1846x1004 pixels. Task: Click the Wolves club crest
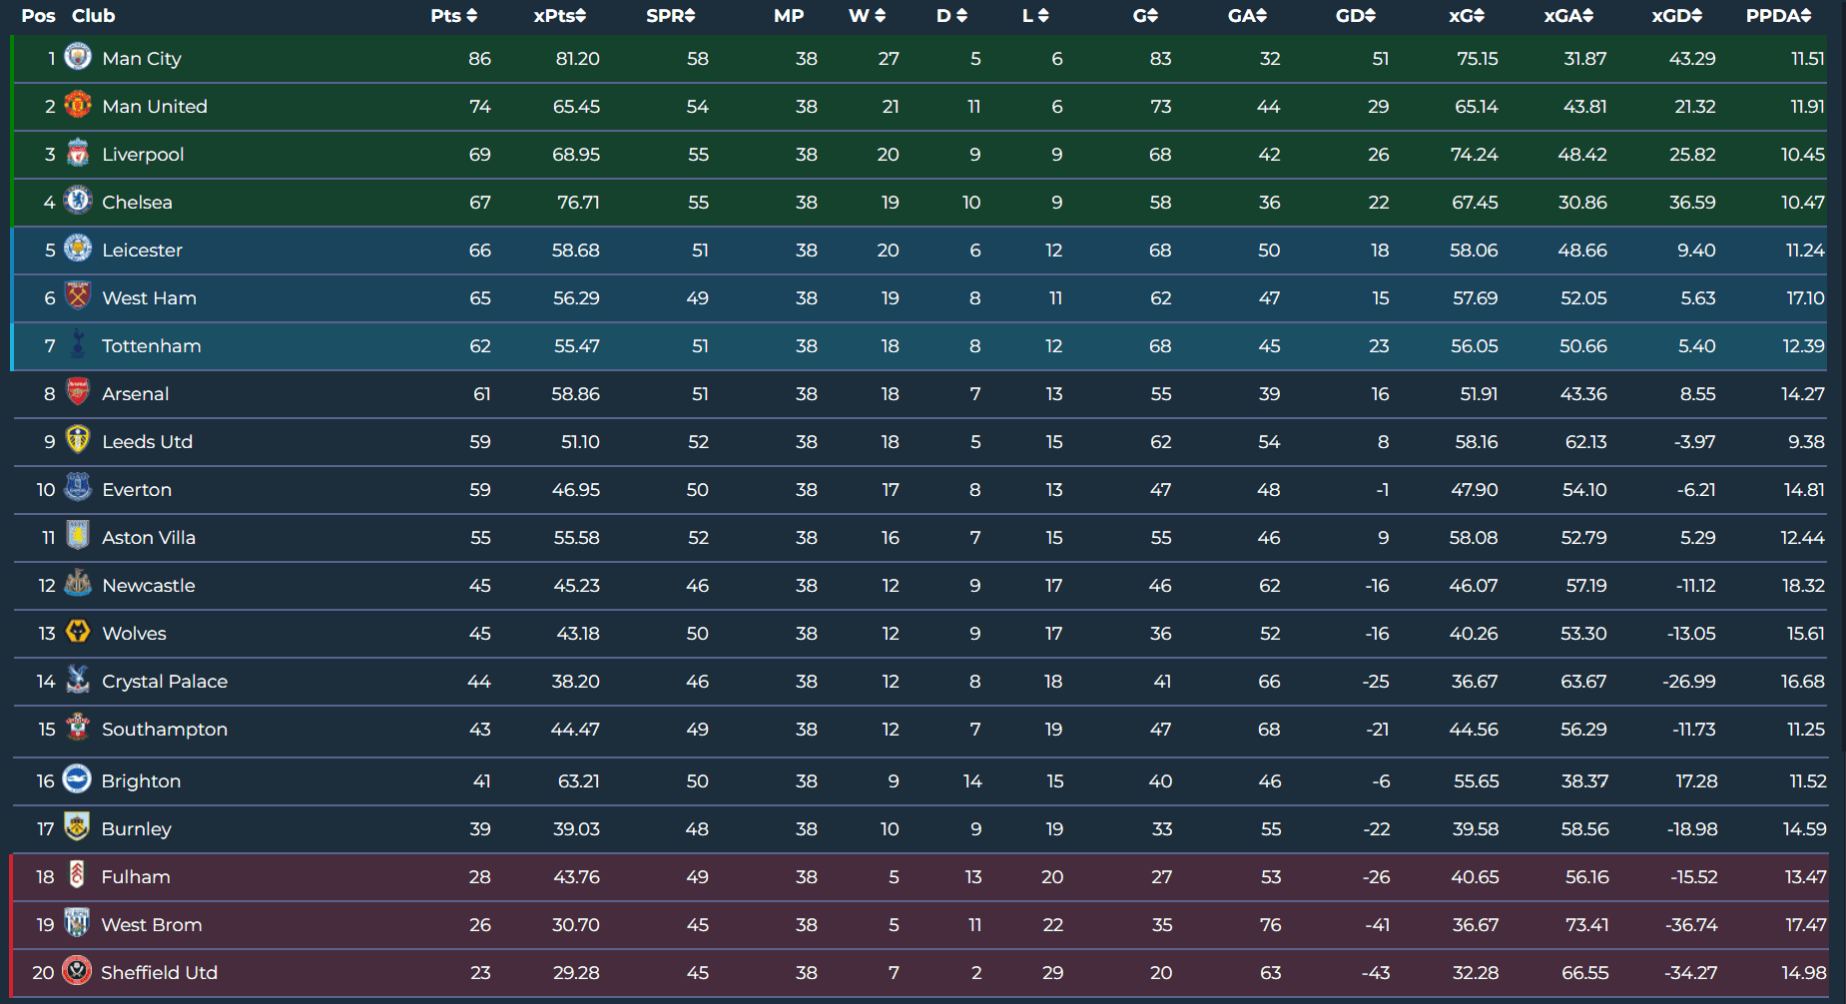78,632
